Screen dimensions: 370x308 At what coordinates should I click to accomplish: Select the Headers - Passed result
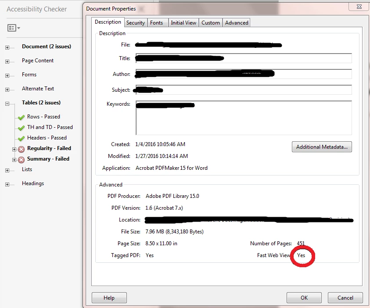[x=47, y=137]
